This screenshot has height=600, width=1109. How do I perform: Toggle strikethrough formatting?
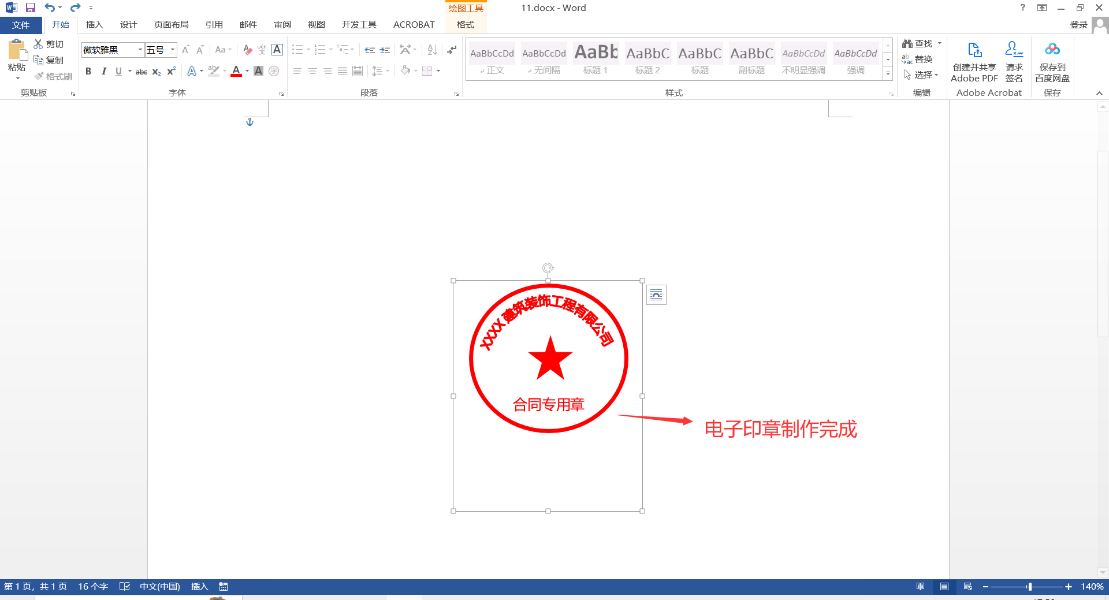(142, 71)
